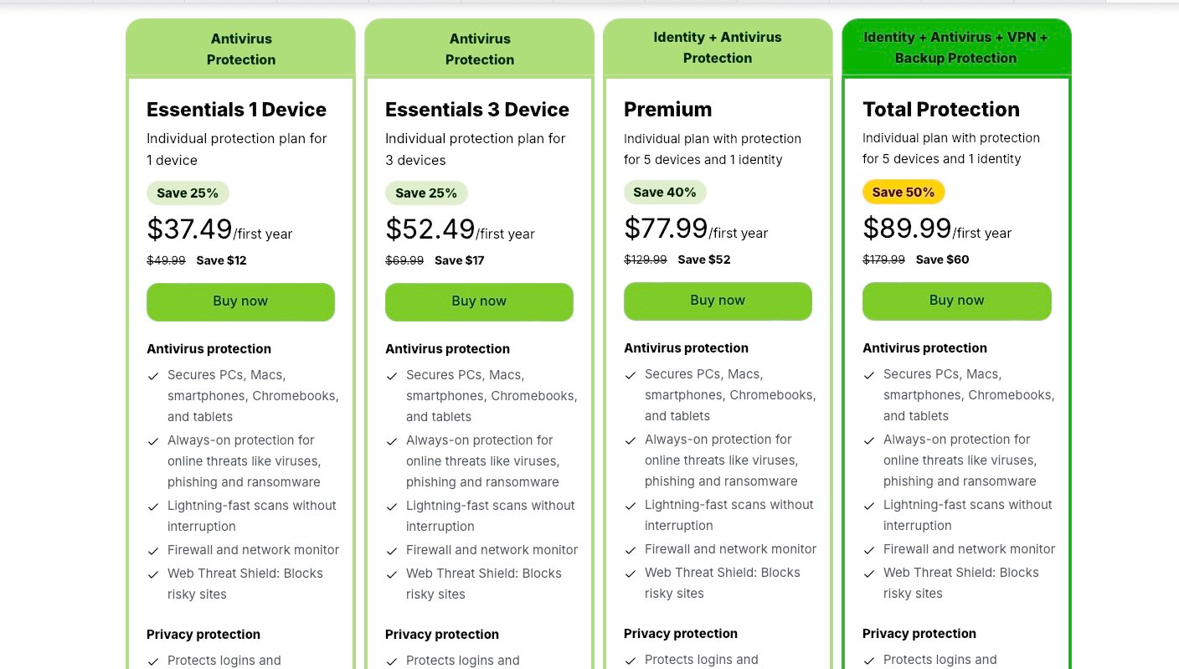
Task: Click the Save 40% badge in Premium
Action: click(x=665, y=192)
